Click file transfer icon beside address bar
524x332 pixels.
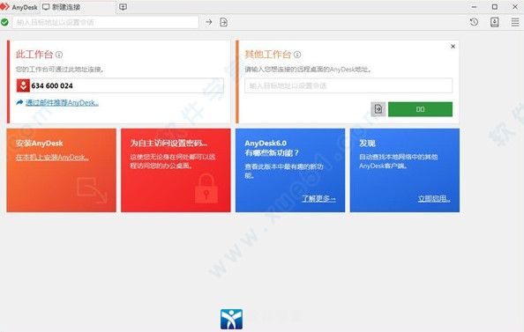pyautogui.click(x=223, y=22)
